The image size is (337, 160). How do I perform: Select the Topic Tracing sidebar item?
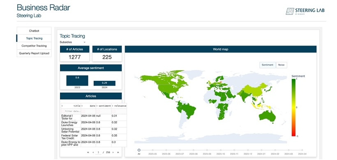[34, 39]
